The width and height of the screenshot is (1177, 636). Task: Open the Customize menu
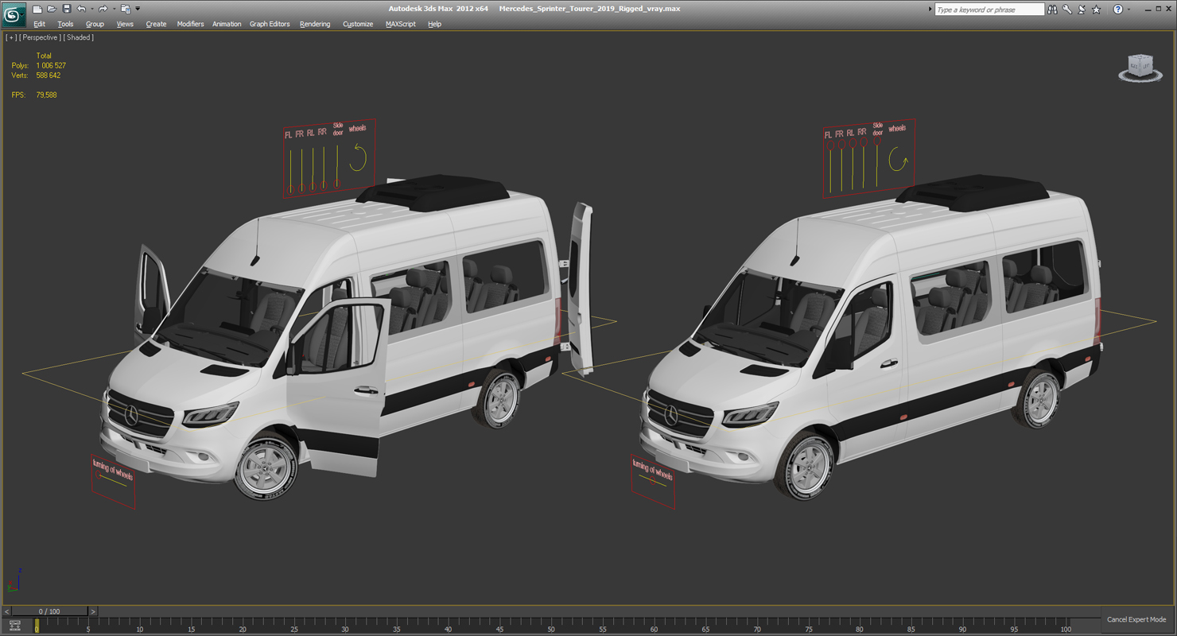pos(358,24)
